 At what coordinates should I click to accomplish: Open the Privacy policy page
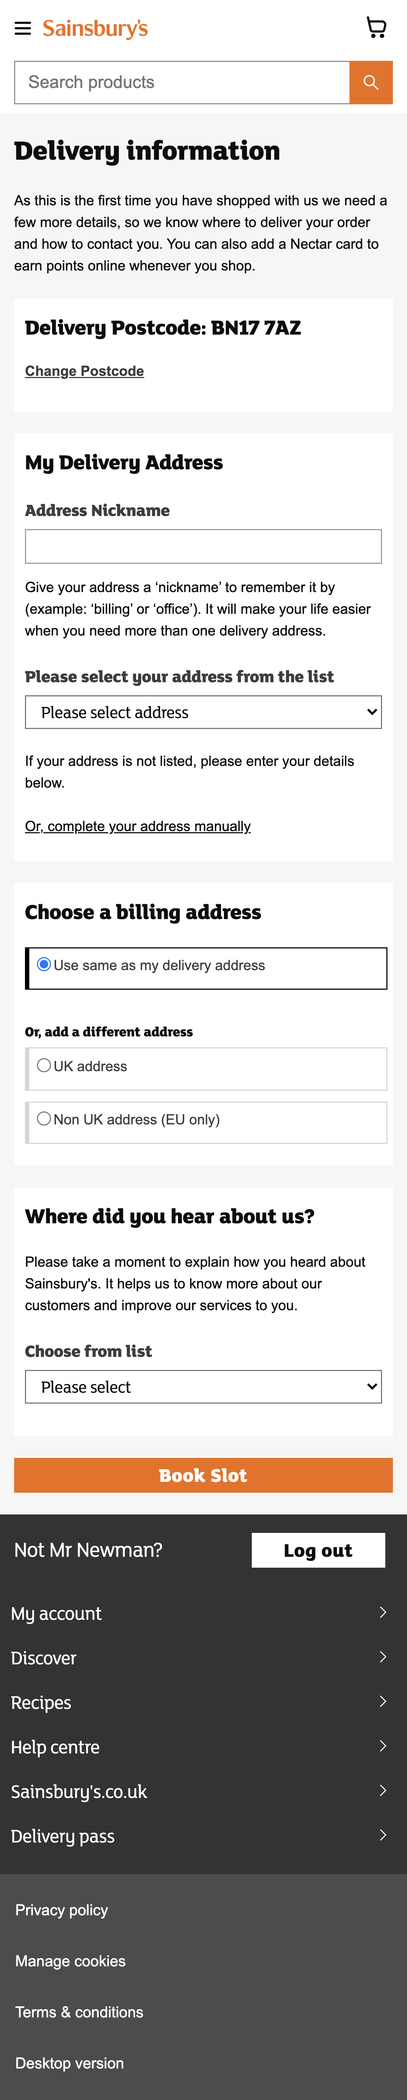(61, 1910)
